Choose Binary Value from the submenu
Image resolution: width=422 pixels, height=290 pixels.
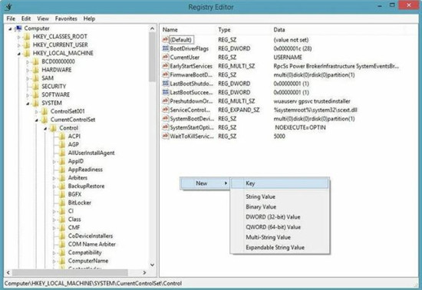280,207
